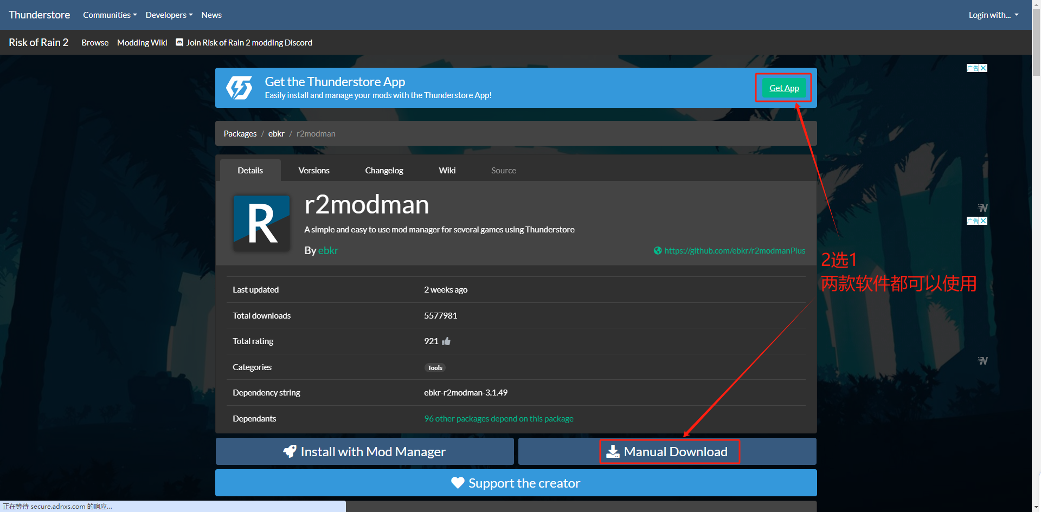Click the heart icon on Support the creator
This screenshot has height=512, width=1041.
pos(458,483)
